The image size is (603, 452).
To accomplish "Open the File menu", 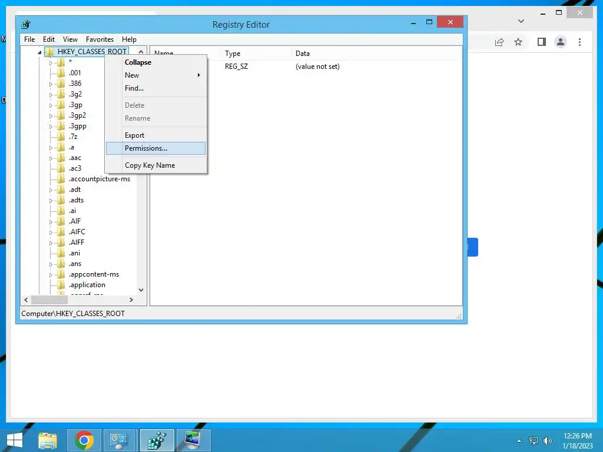I will (x=29, y=39).
